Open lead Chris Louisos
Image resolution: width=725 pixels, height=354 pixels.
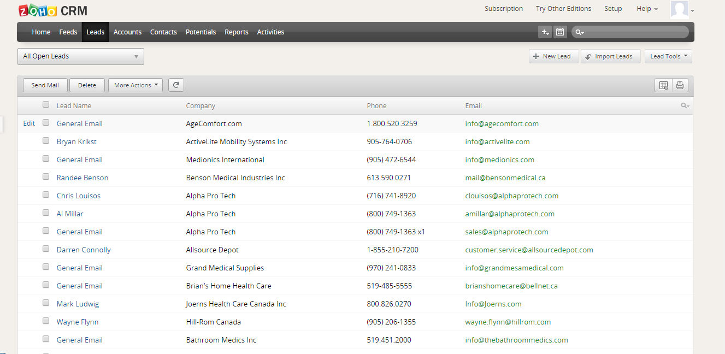point(79,196)
